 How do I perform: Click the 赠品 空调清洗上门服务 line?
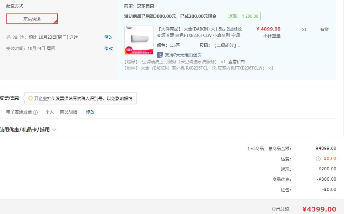coord(175,61)
